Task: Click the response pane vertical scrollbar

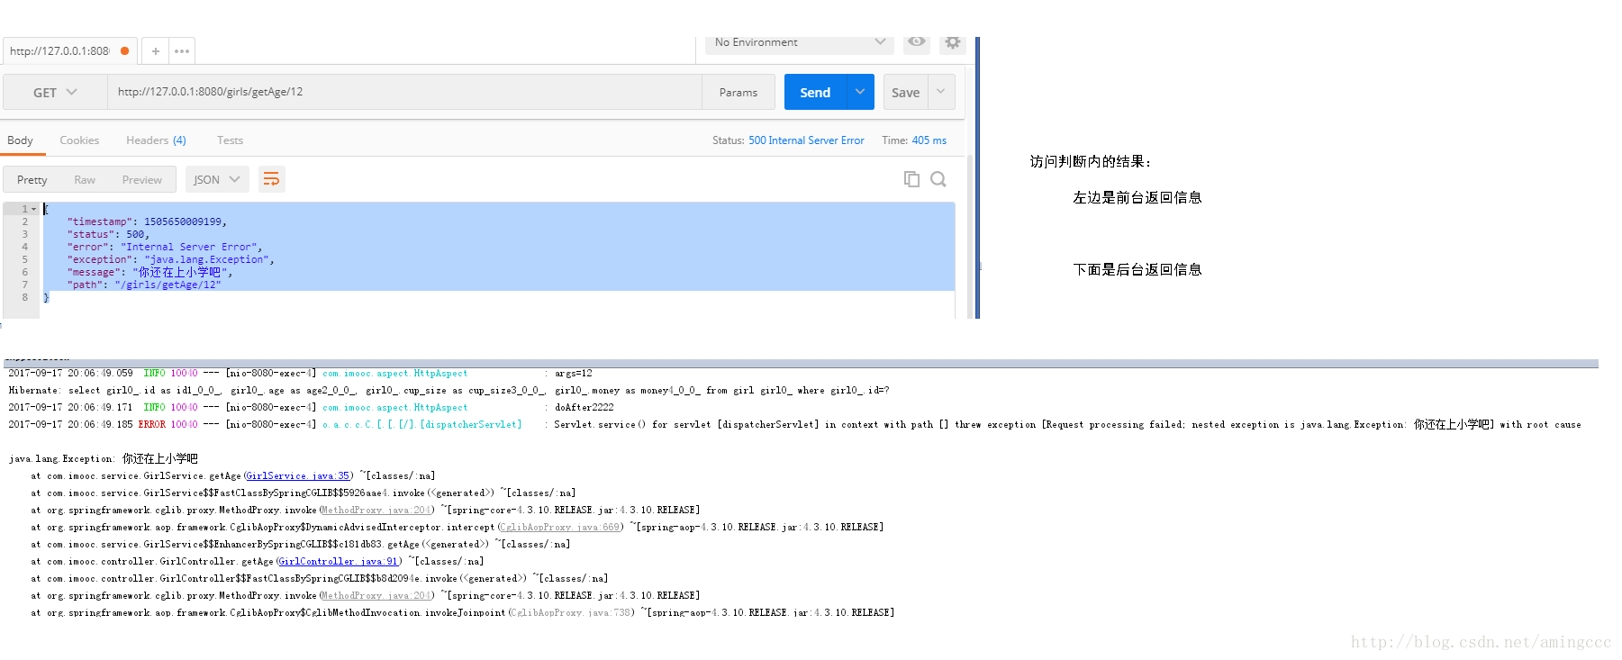Action: pos(970,236)
